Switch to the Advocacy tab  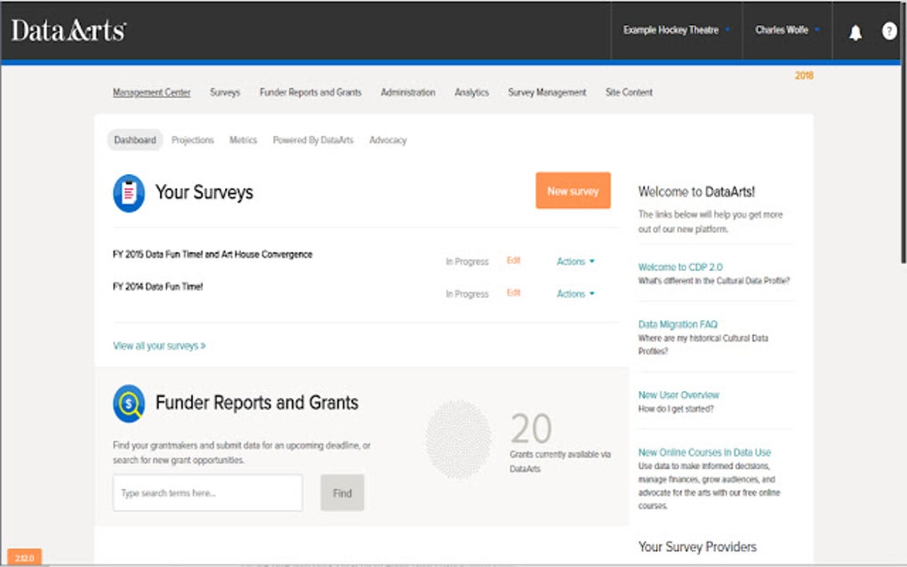388,140
